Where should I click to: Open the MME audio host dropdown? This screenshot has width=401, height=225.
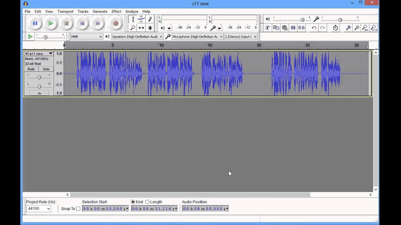pyautogui.click(x=86, y=37)
